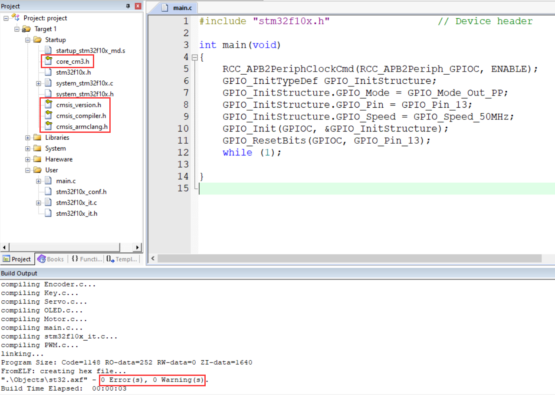Collapse the Startup group

pos(27,39)
